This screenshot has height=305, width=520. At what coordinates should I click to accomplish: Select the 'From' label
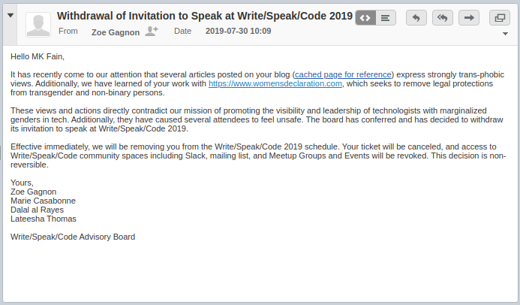pos(68,31)
